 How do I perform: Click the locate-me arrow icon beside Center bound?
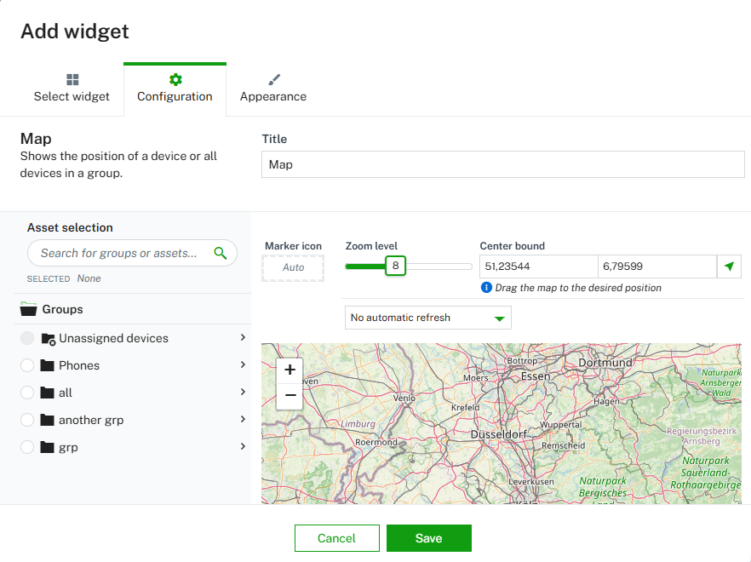pyautogui.click(x=729, y=267)
